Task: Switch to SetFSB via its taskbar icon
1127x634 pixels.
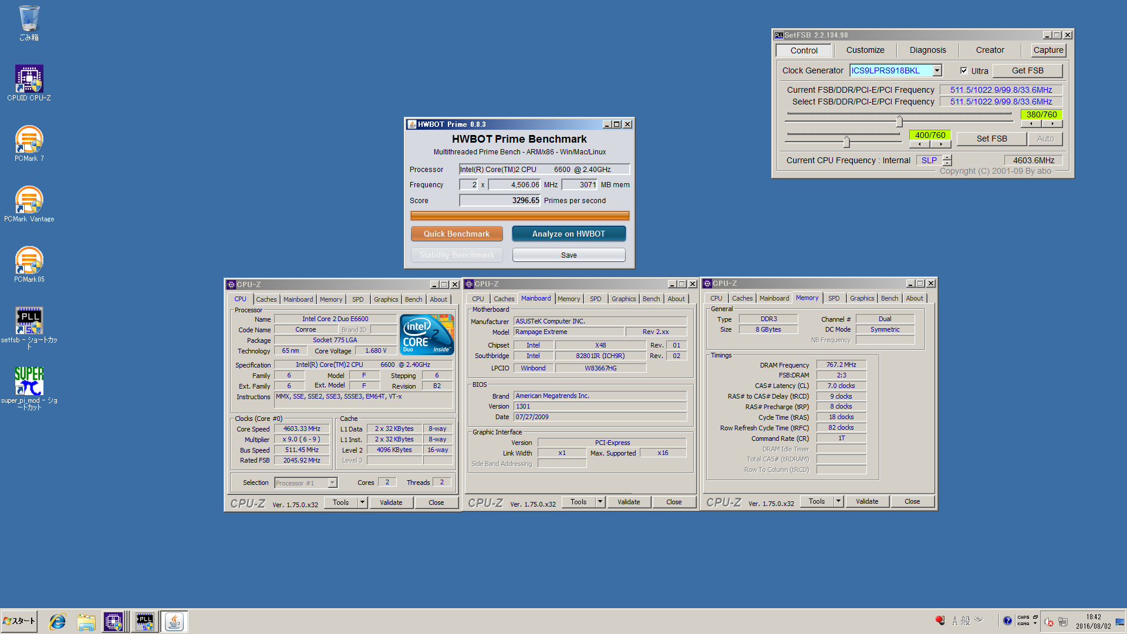Action: click(x=145, y=622)
